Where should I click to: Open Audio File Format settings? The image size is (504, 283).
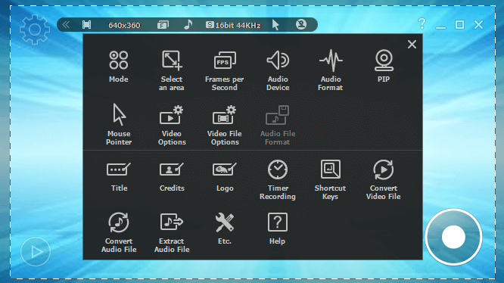pyautogui.click(x=278, y=126)
